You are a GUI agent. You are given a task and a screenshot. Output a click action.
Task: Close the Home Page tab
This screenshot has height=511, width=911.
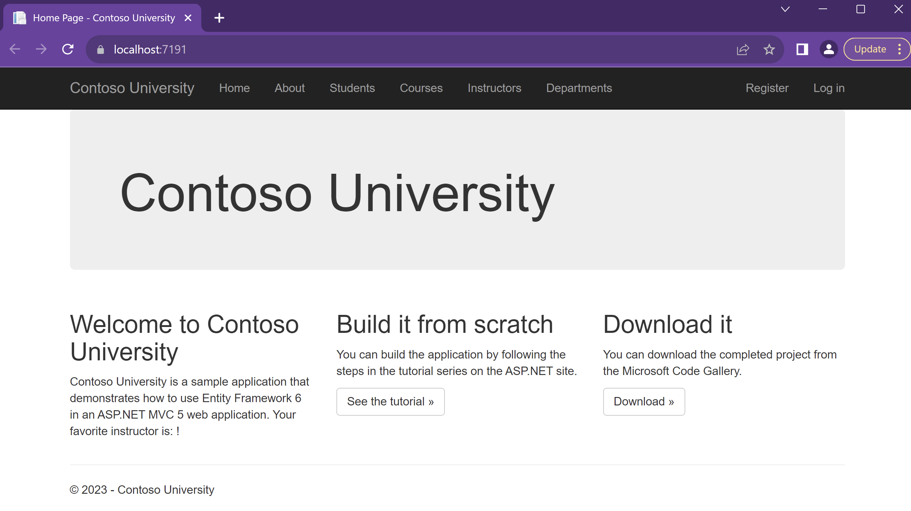pos(188,18)
